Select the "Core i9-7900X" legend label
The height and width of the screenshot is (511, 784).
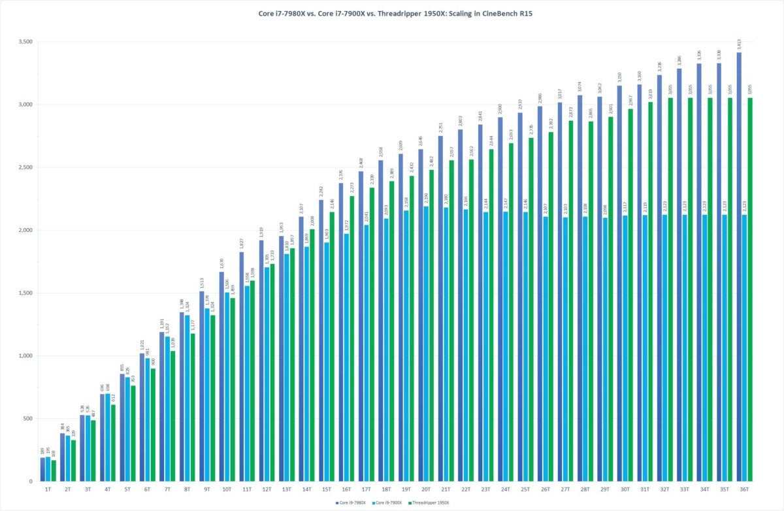[390, 502]
